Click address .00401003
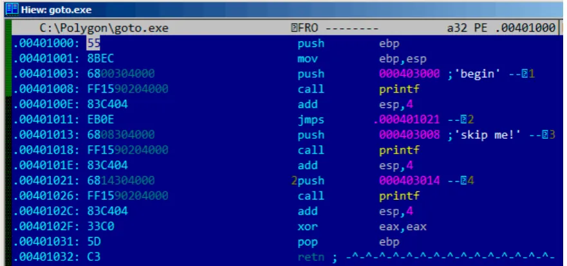This screenshot has height=266, width=567. click(47, 74)
